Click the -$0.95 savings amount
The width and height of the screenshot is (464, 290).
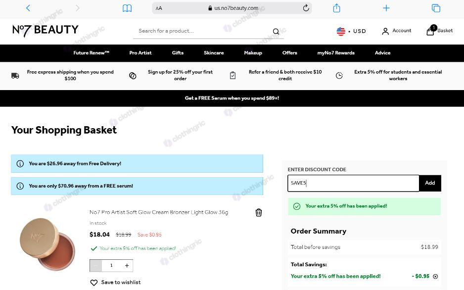tap(420, 276)
